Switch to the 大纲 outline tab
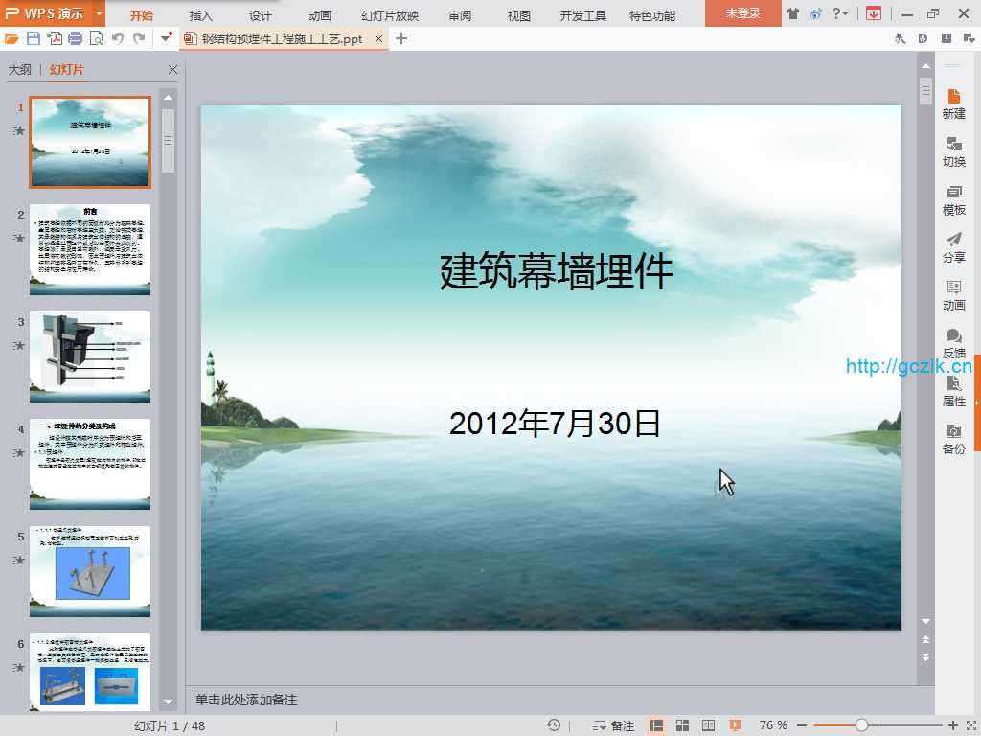981x736 pixels. tap(20, 70)
